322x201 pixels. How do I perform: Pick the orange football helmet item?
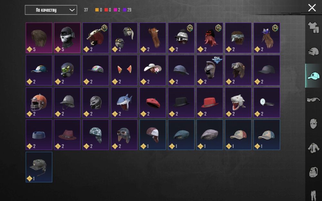(x=39, y=103)
